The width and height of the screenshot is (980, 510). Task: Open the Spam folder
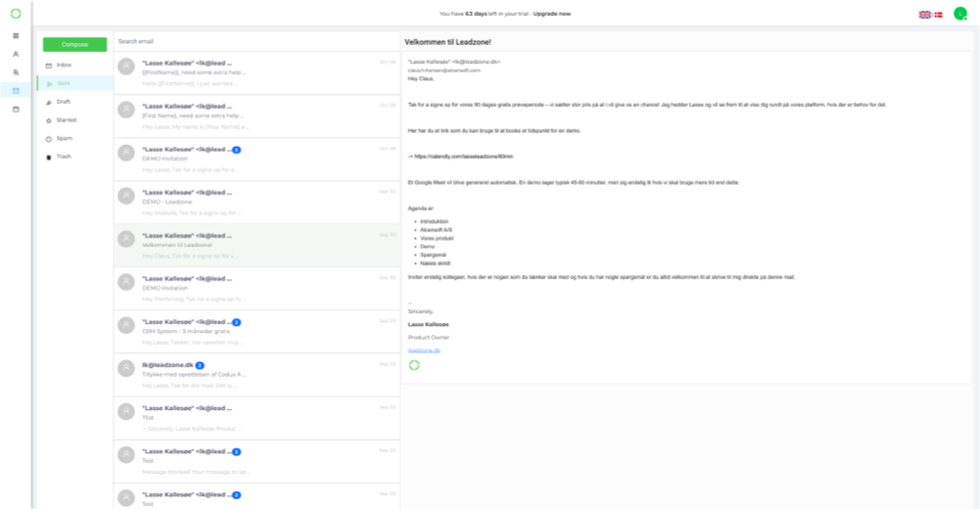pos(65,138)
